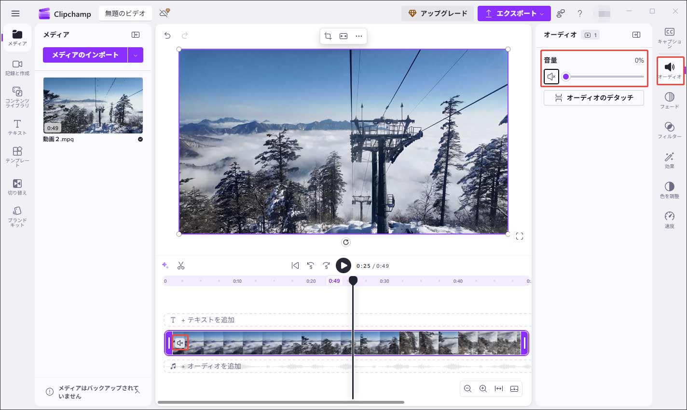Click the アップグレード button

point(437,13)
